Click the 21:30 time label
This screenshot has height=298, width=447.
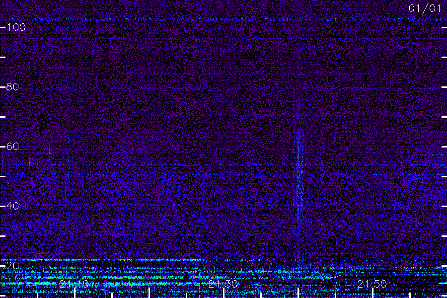[223, 284]
